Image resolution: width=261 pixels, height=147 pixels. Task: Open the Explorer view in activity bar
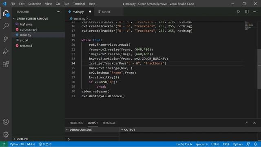tap(6, 13)
